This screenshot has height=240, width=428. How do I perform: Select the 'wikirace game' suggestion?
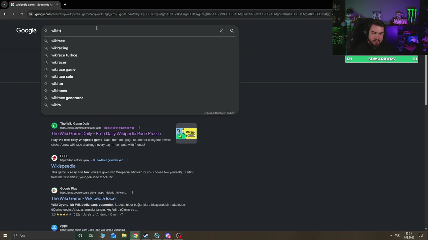pyautogui.click(x=140, y=69)
